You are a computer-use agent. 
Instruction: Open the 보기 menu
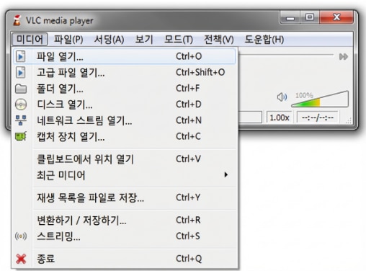[144, 39]
